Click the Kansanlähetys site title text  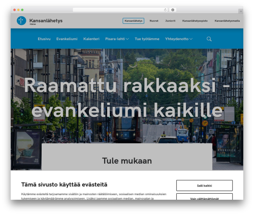click(x=46, y=21)
